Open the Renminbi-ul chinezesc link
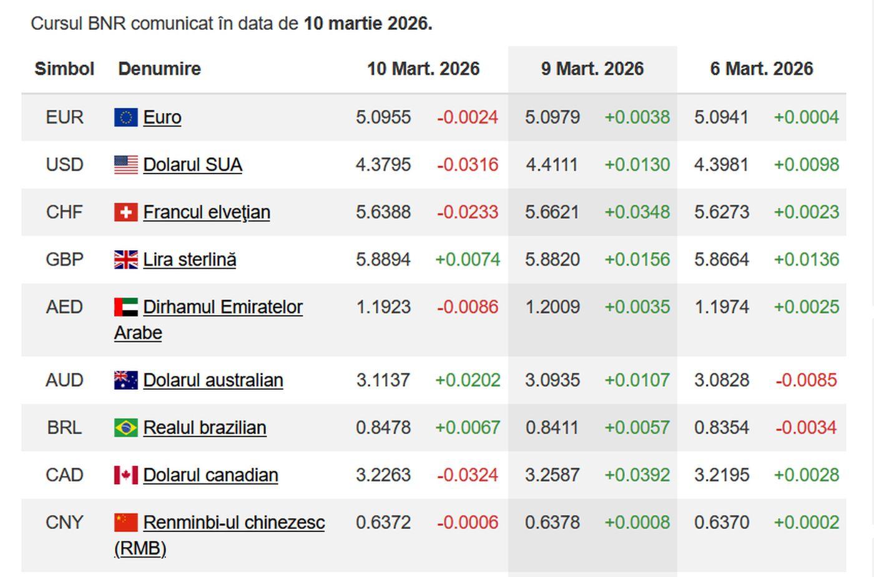874x577 pixels. [x=234, y=522]
